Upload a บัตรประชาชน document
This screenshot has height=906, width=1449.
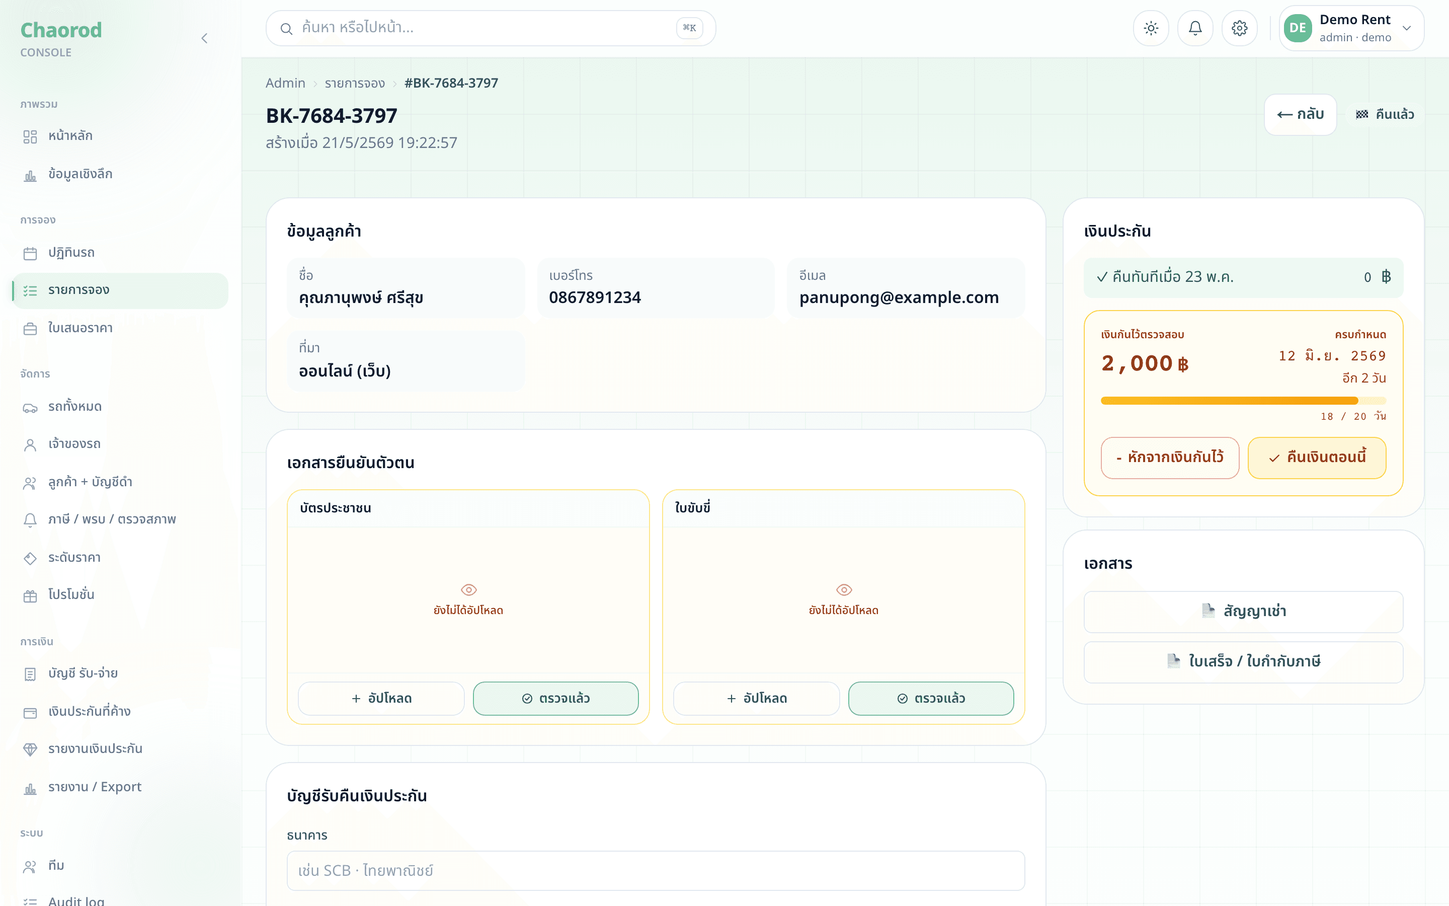[381, 699]
